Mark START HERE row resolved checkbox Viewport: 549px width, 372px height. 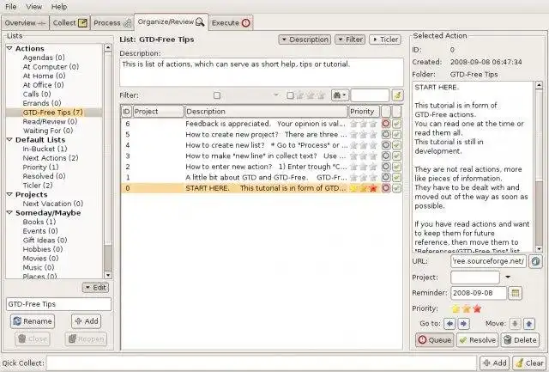396,188
